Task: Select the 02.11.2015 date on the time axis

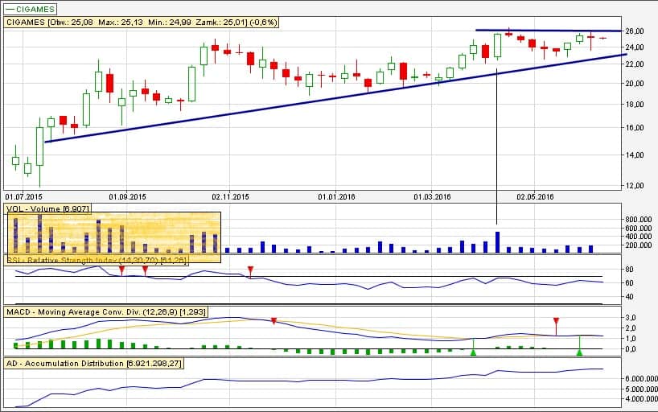Action: tap(231, 196)
